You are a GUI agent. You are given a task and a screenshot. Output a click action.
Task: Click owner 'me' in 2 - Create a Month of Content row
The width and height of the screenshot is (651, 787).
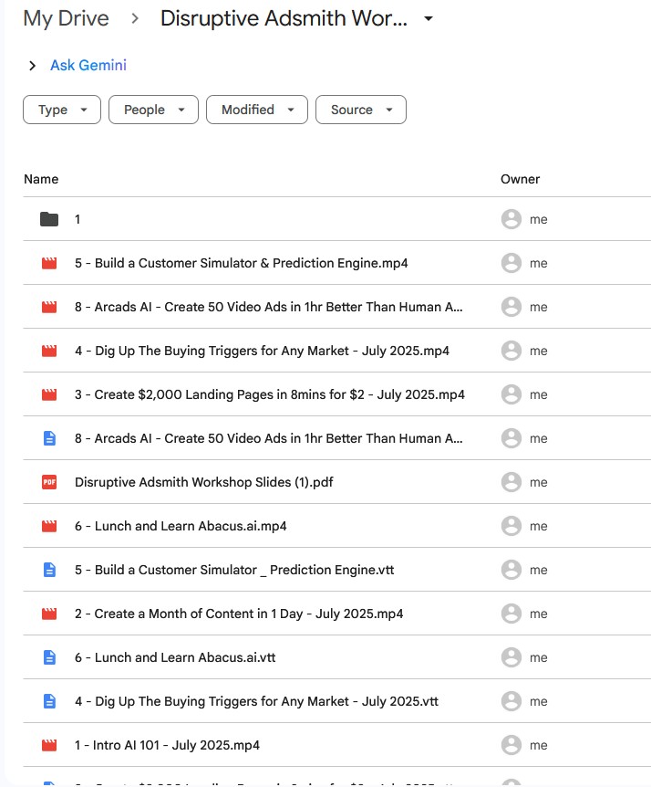(x=539, y=614)
